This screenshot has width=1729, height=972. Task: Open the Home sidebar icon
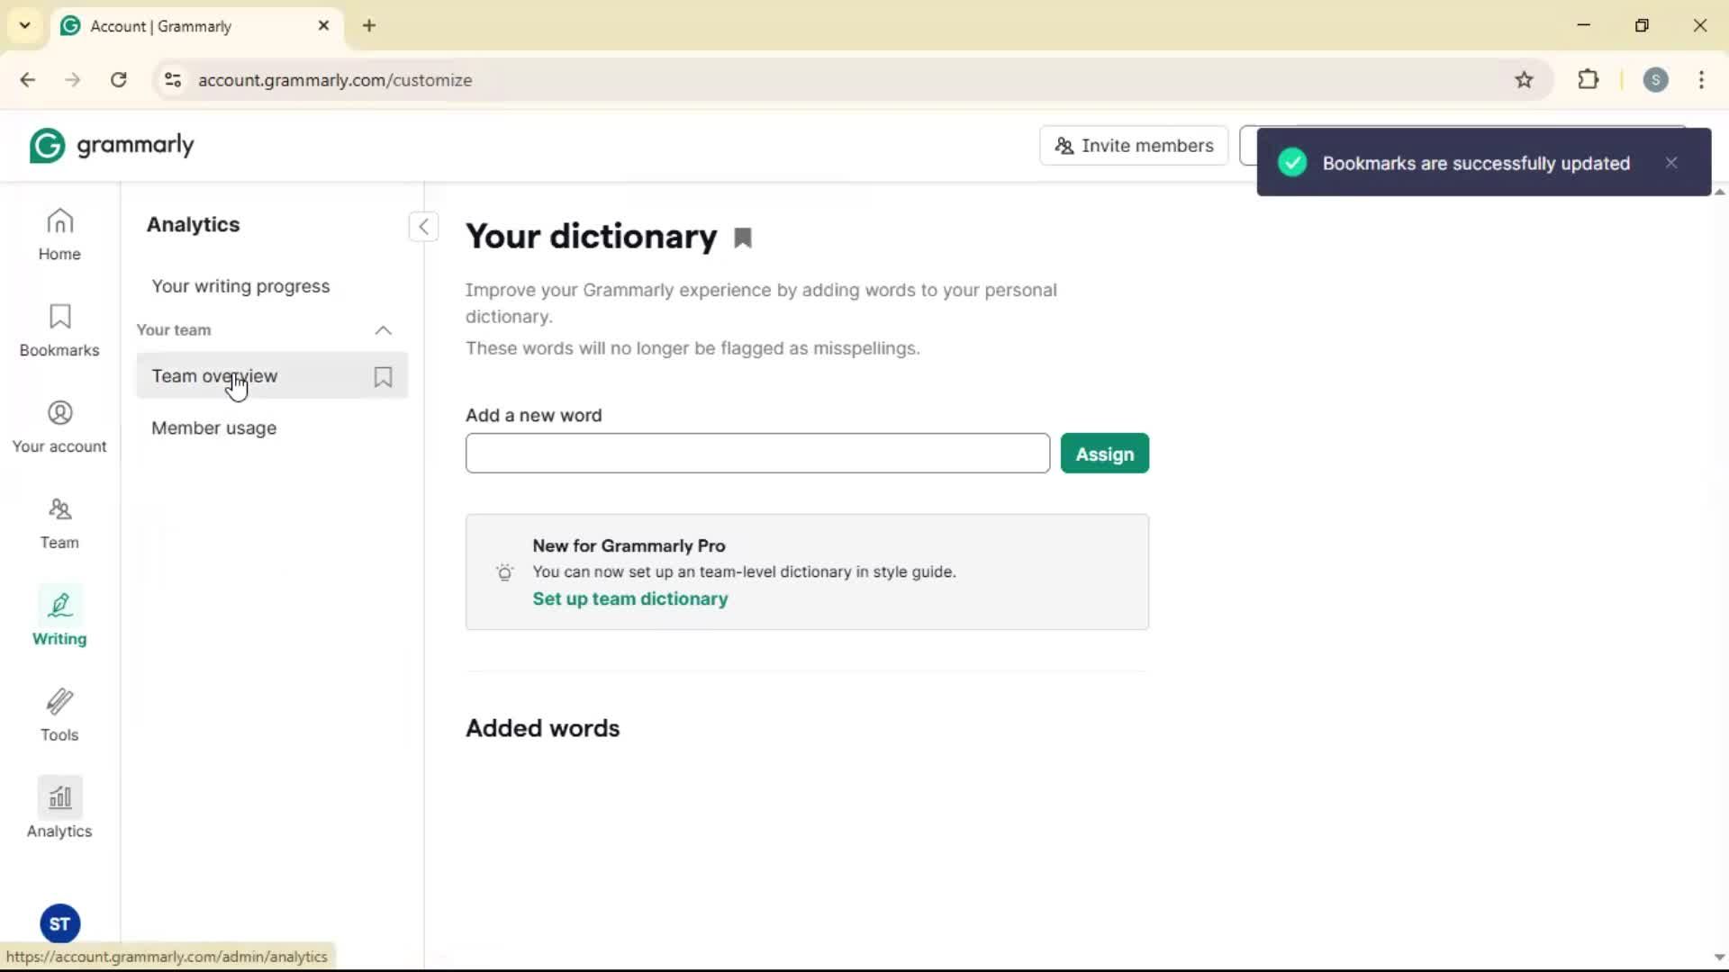click(x=59, y=235)
